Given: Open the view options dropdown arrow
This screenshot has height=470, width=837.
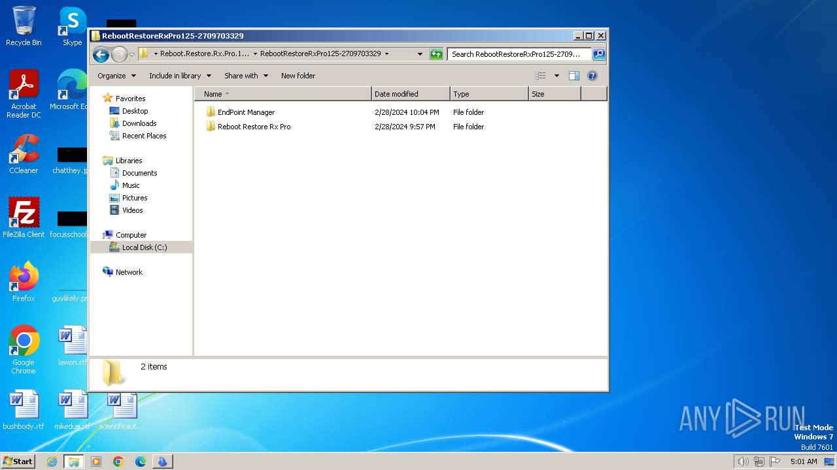Looking at the screenshot, I should click(556, 76).
